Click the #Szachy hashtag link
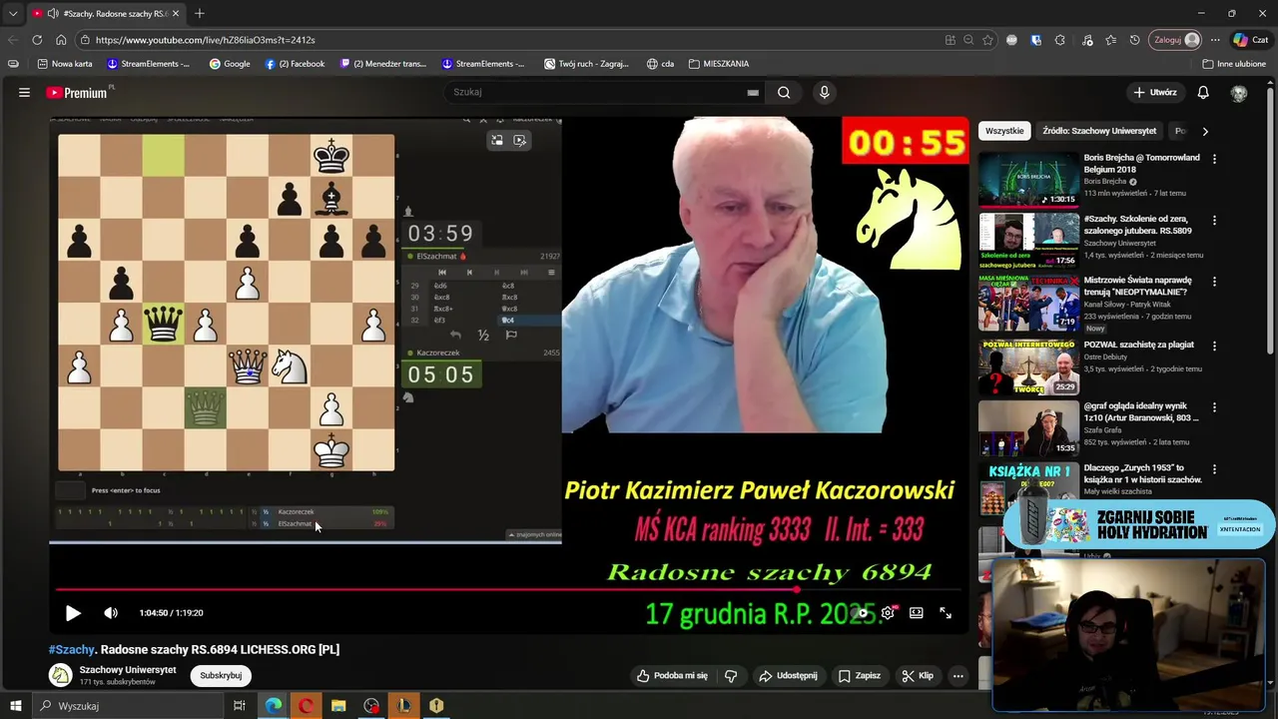Screen dimensions: 1278x719 tap(72, 649)
